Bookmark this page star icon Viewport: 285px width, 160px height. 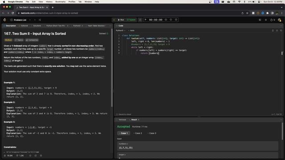pyautogui.click(x=247, y=13)
